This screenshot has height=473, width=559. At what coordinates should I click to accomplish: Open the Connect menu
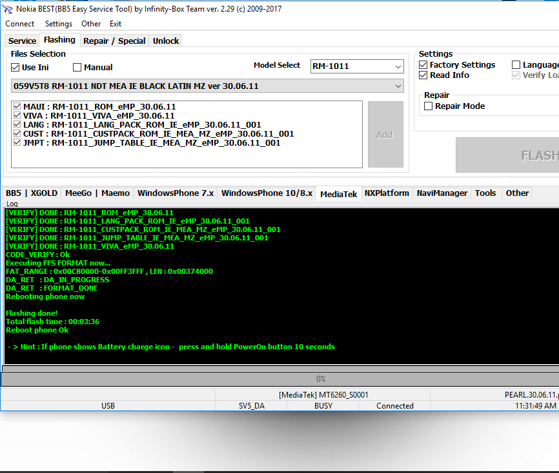click(19, 24)
